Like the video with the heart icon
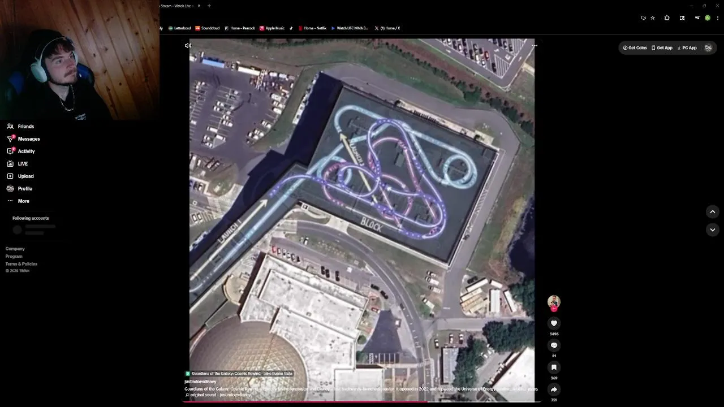This screenshot has width=724, height=407. 554,323
